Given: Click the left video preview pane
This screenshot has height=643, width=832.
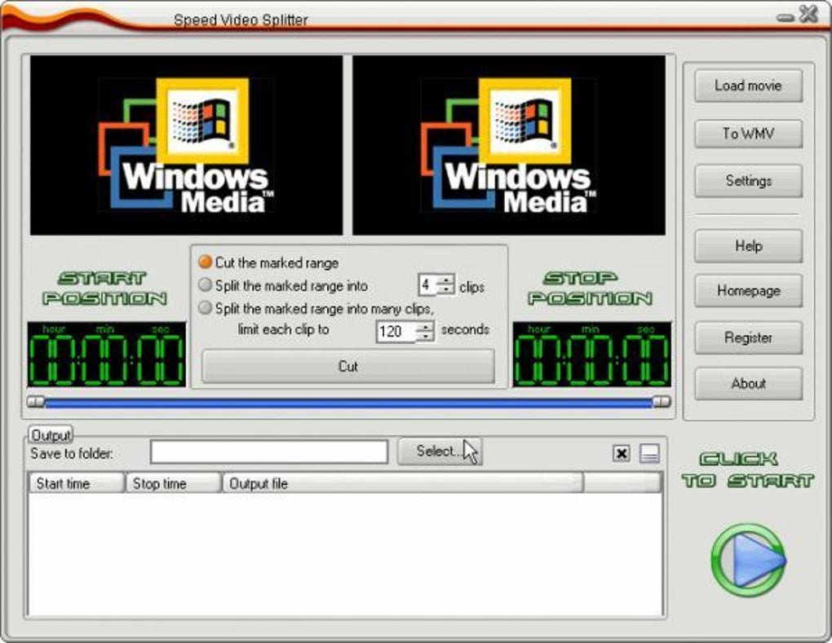Looking at the screenshot, I should 186,145.
